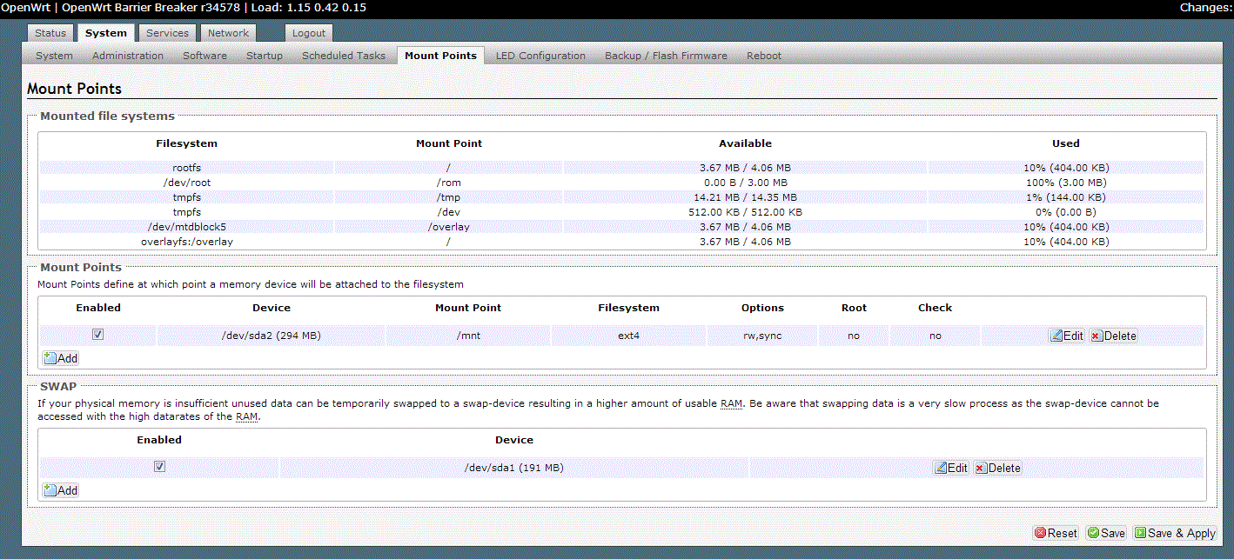Image resolution: width=1234 pixels, height=559 pixels.
Task: Open Backup / Flash Firmware page
Action: point(666,56)
